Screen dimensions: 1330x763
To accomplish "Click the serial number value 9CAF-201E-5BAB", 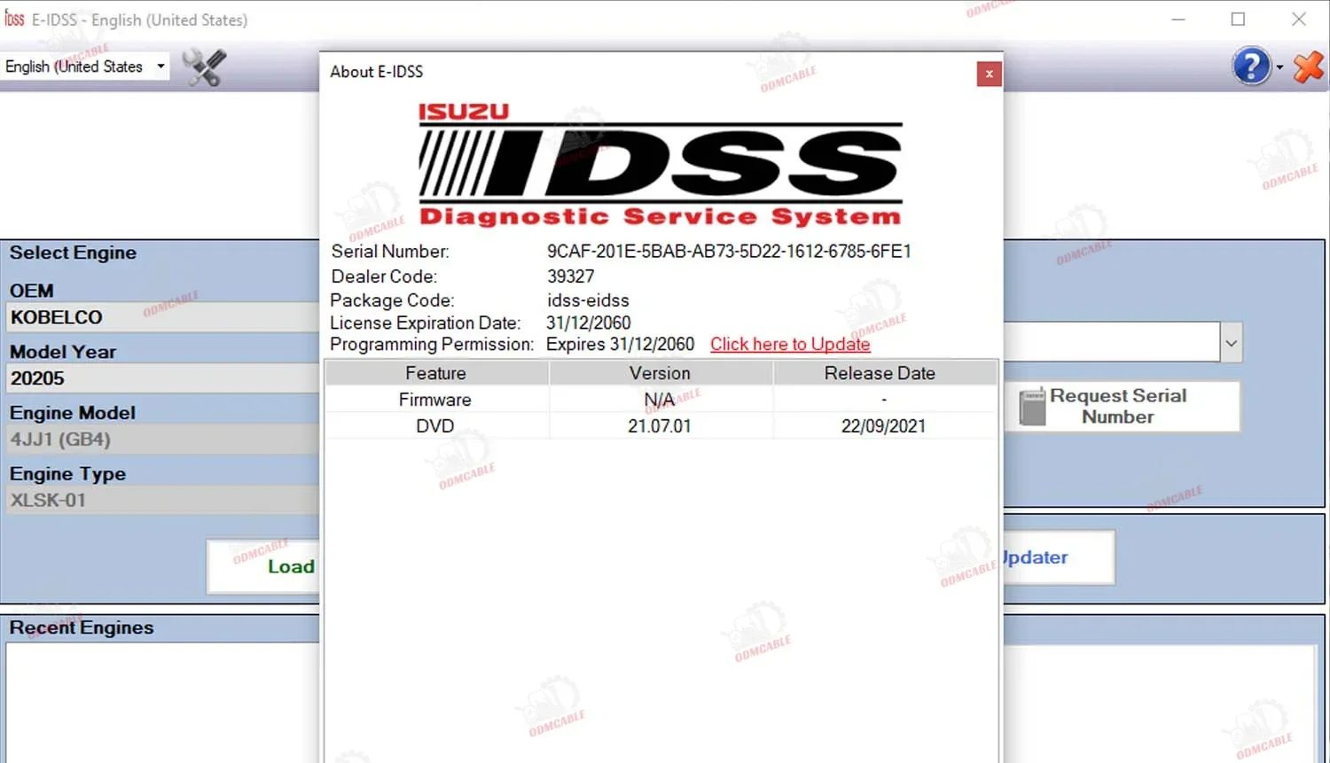I will coord(729,252).
